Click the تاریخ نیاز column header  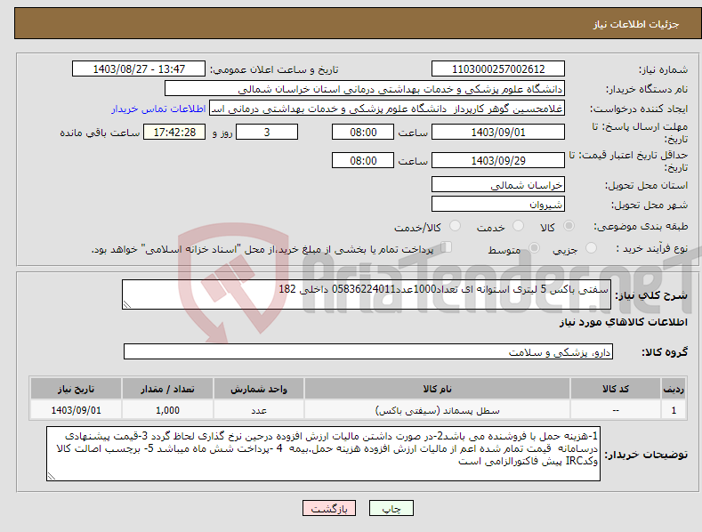(77, 389)
